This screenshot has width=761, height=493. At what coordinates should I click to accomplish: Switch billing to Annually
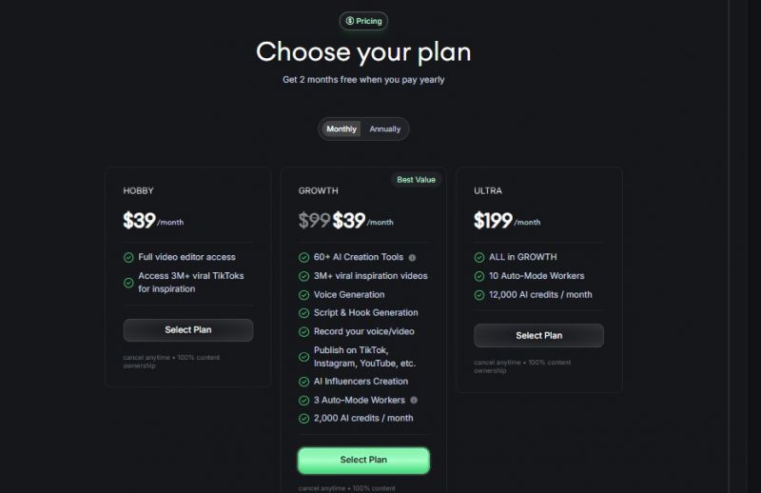click(x=385, y=129)
